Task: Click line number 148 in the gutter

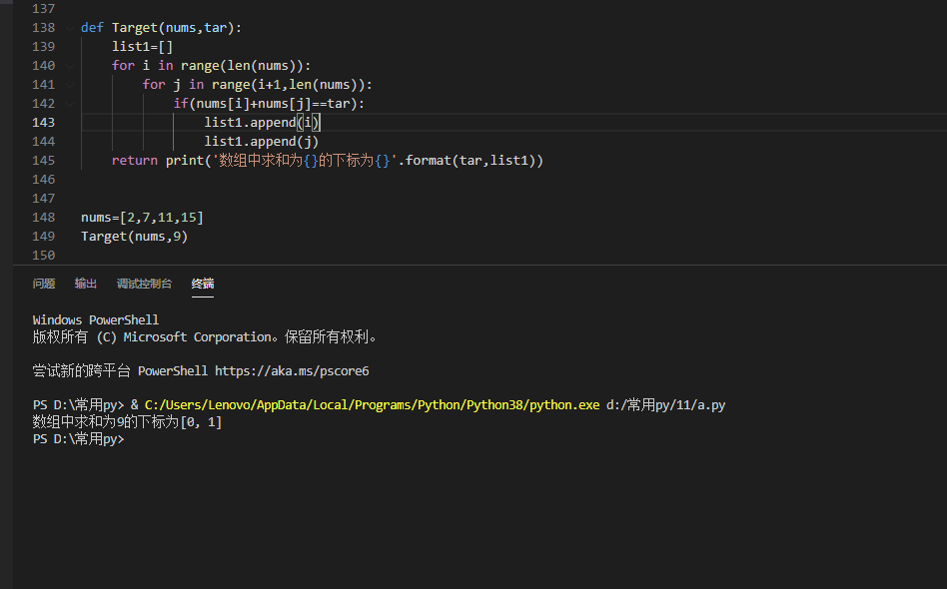Action: (44, 218)
